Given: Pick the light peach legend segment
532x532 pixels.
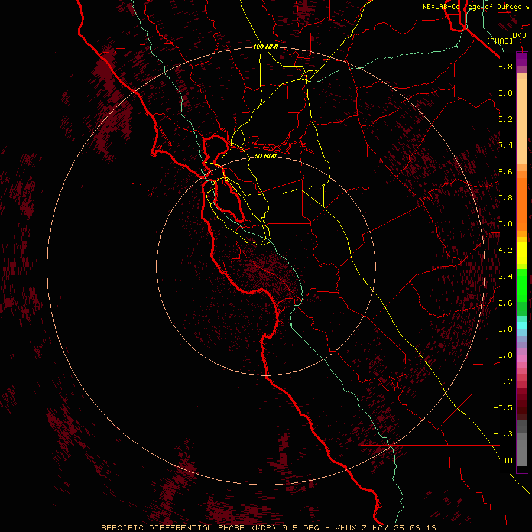Looking at the screenshot, I should [522, 121].
